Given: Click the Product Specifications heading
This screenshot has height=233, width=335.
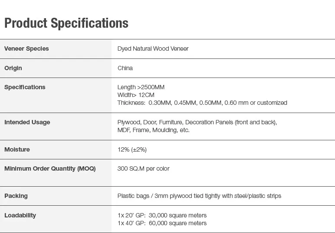Looking at the screenshot, I should coord(66,23).
